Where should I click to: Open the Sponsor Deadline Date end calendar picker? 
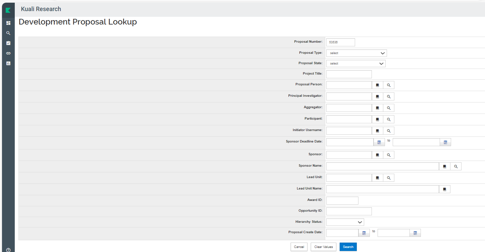coord(445,142)
